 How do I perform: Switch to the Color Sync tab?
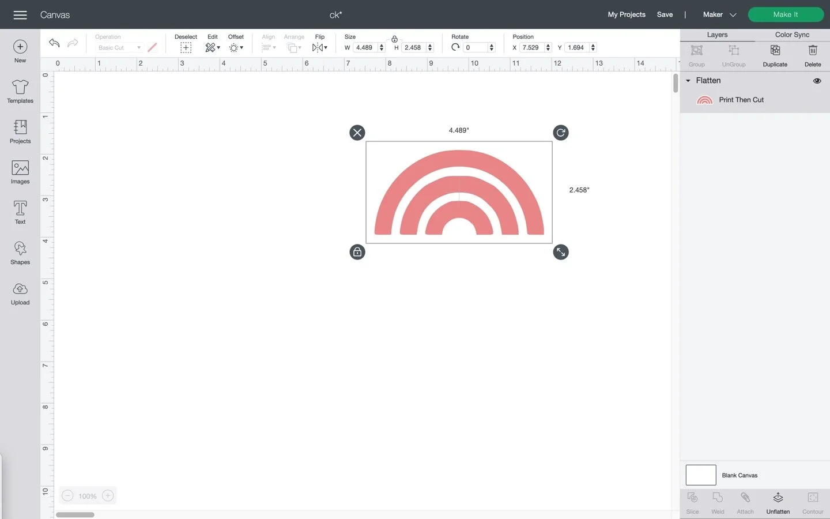791,35
